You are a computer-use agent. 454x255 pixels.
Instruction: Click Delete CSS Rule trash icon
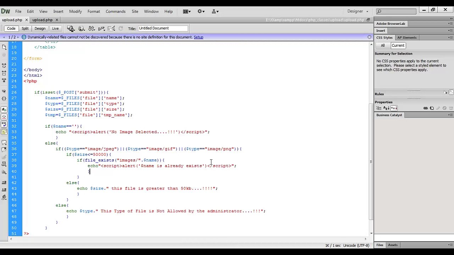pos(451,108)
